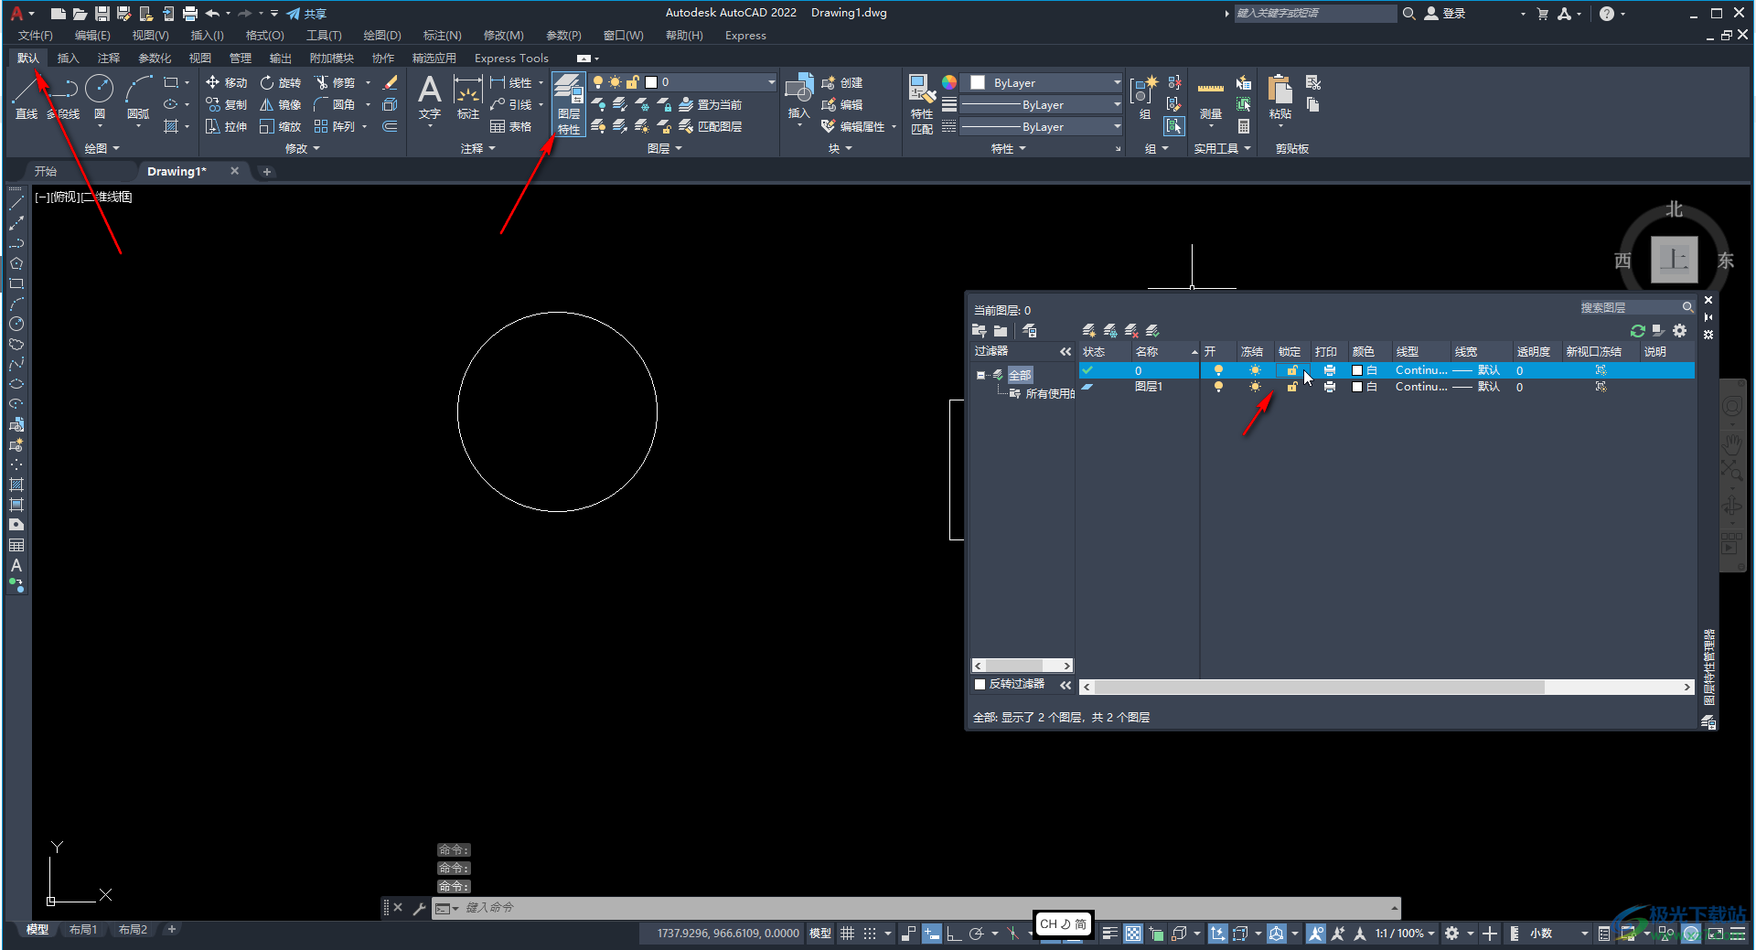Click Edit Attributes (编辑属性) button
Screen dimensions: 1756x950
(854, 126)
